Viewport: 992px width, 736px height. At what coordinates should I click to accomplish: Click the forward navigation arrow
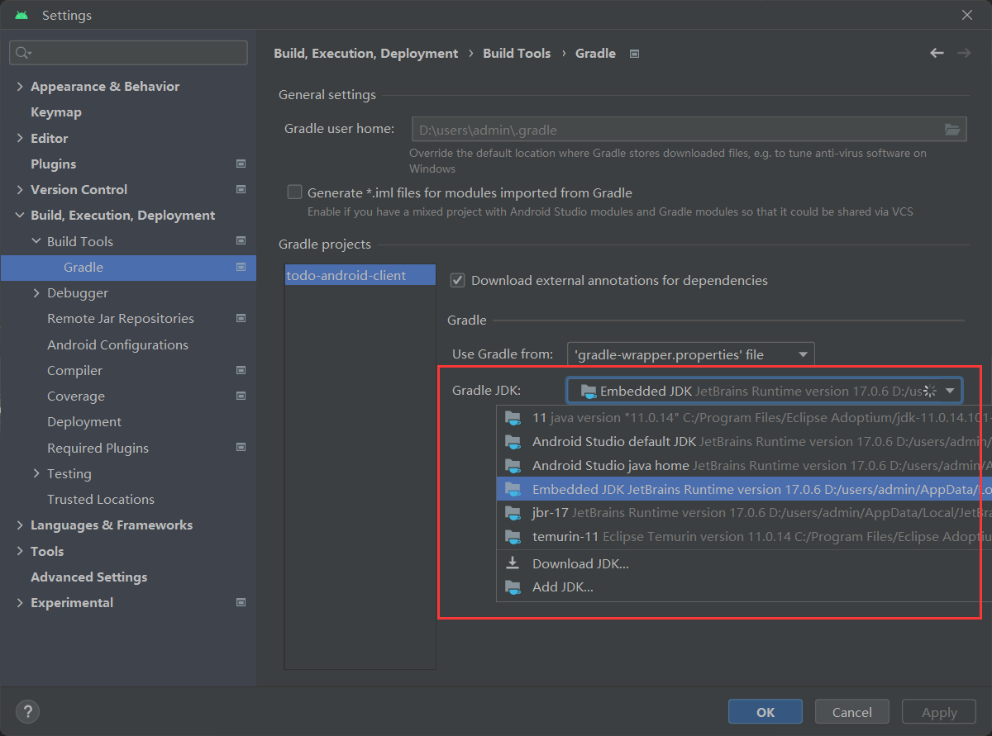coord(964,53)
